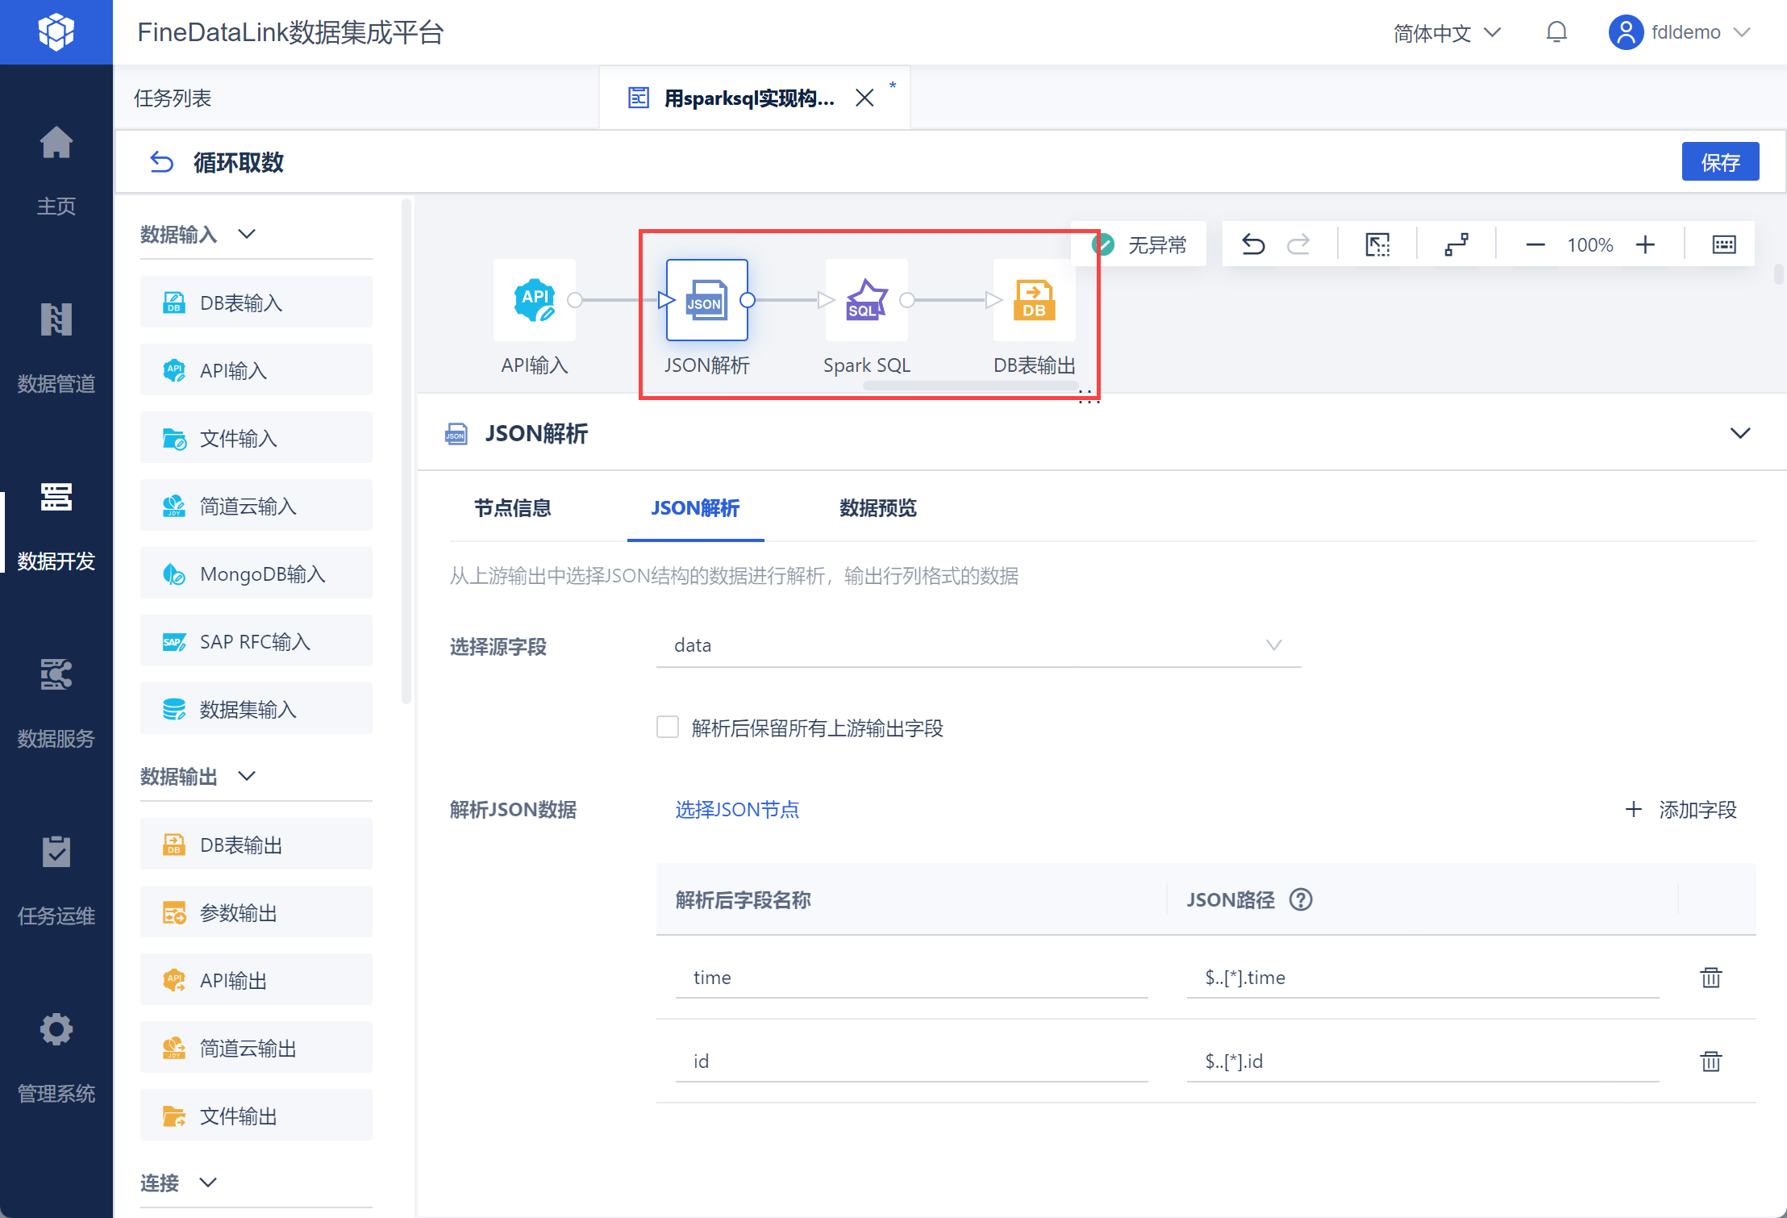Delete the time field row
Image resolution: width=1787 pixels, height=1218 pixels.
[x=1710, y=978]
